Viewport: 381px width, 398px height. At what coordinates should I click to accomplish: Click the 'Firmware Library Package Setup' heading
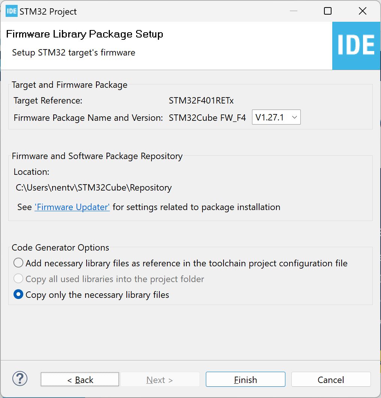tap(85, 34)
